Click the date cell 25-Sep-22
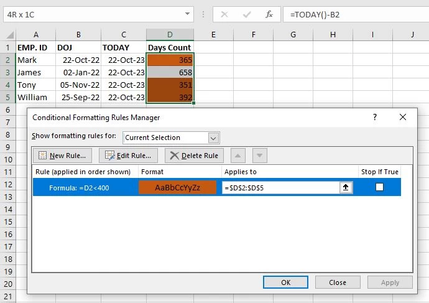Image resolution: width=429 pixels, height=303 pixels. pos(78,98)
